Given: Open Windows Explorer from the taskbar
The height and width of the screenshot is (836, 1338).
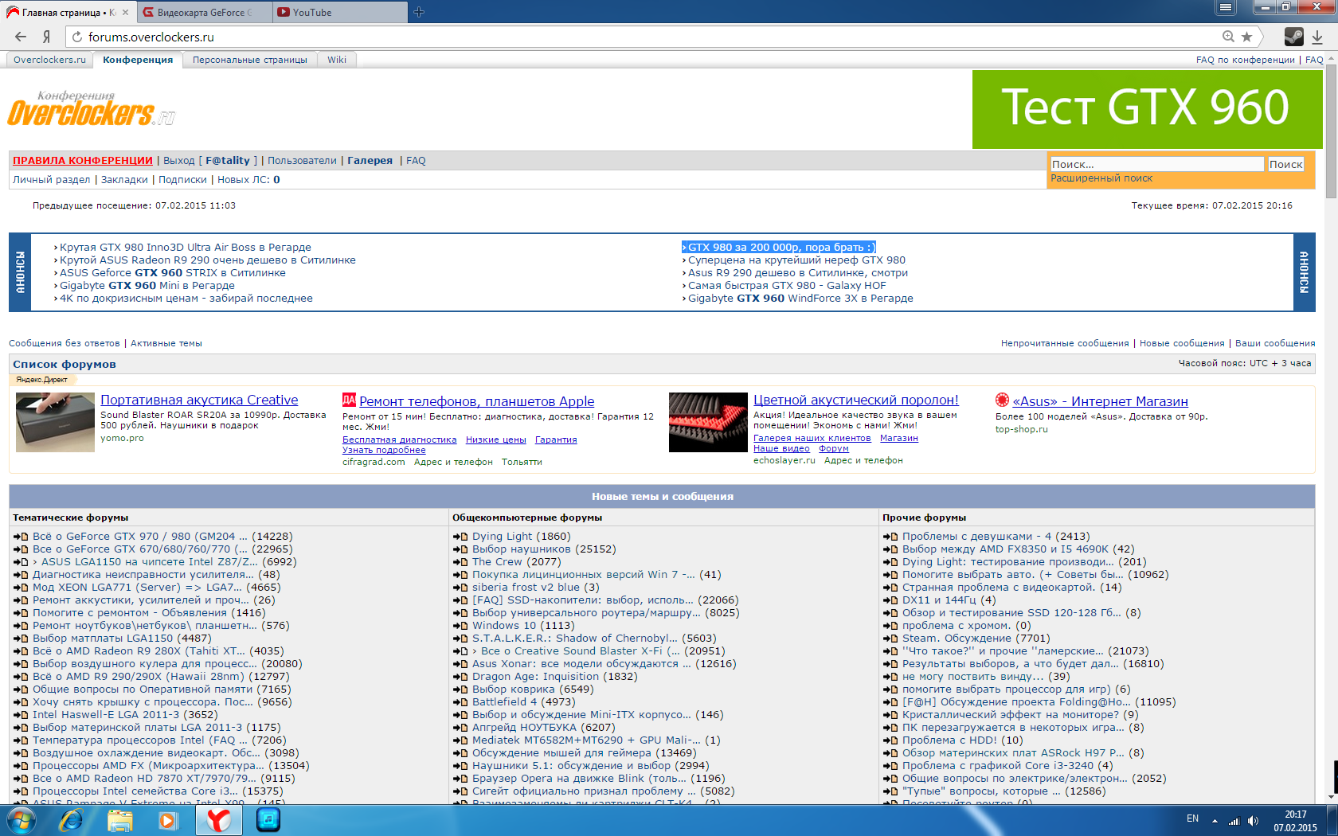Looking at the screenshot, I should (x=119, y=820).
